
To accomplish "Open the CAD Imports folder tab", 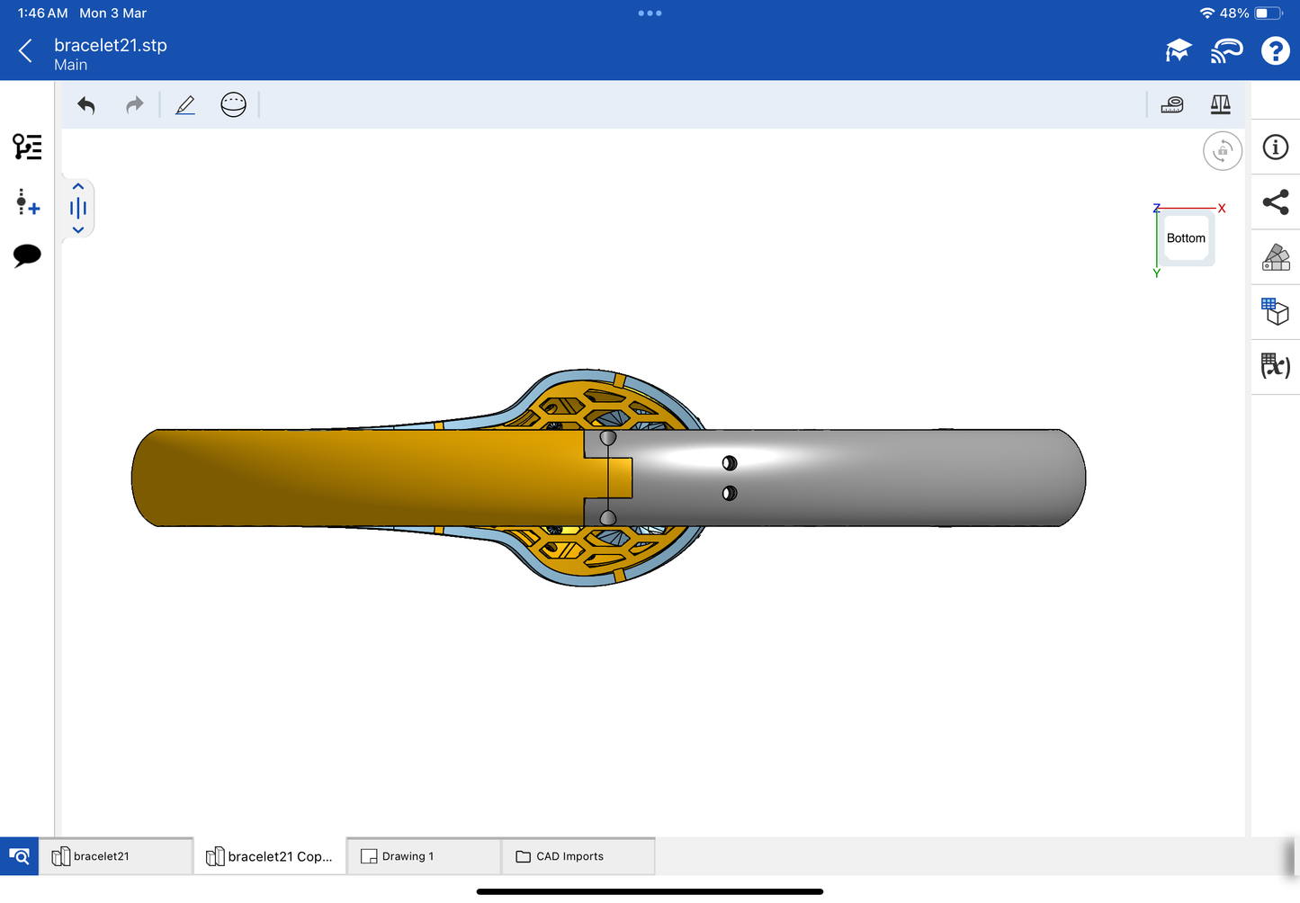I will (x=577, y=856).
